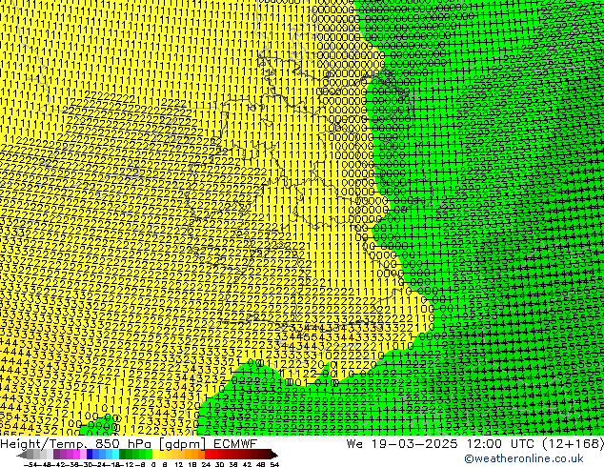Screen dimensions: 604x467
Task: Click the '-12' scale label
Action: 127,464
